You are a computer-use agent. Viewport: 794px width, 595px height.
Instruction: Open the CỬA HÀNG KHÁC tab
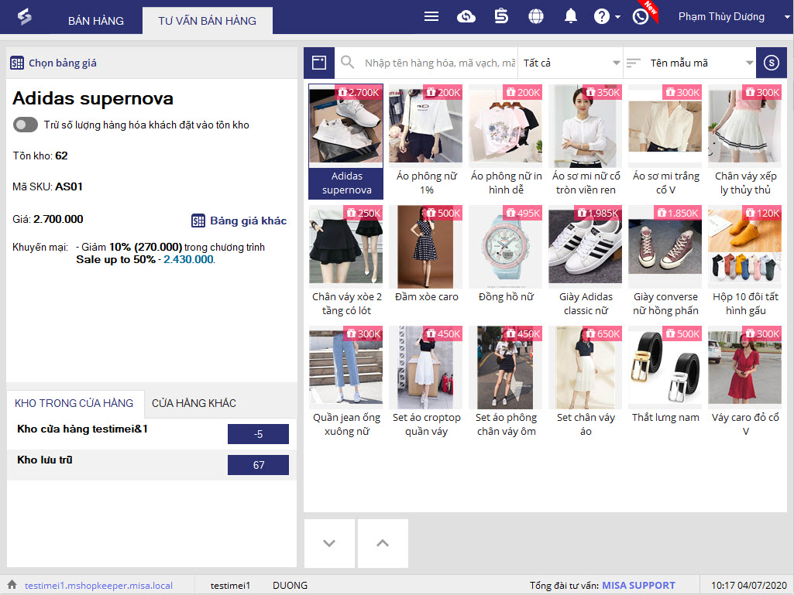point(194,403)
